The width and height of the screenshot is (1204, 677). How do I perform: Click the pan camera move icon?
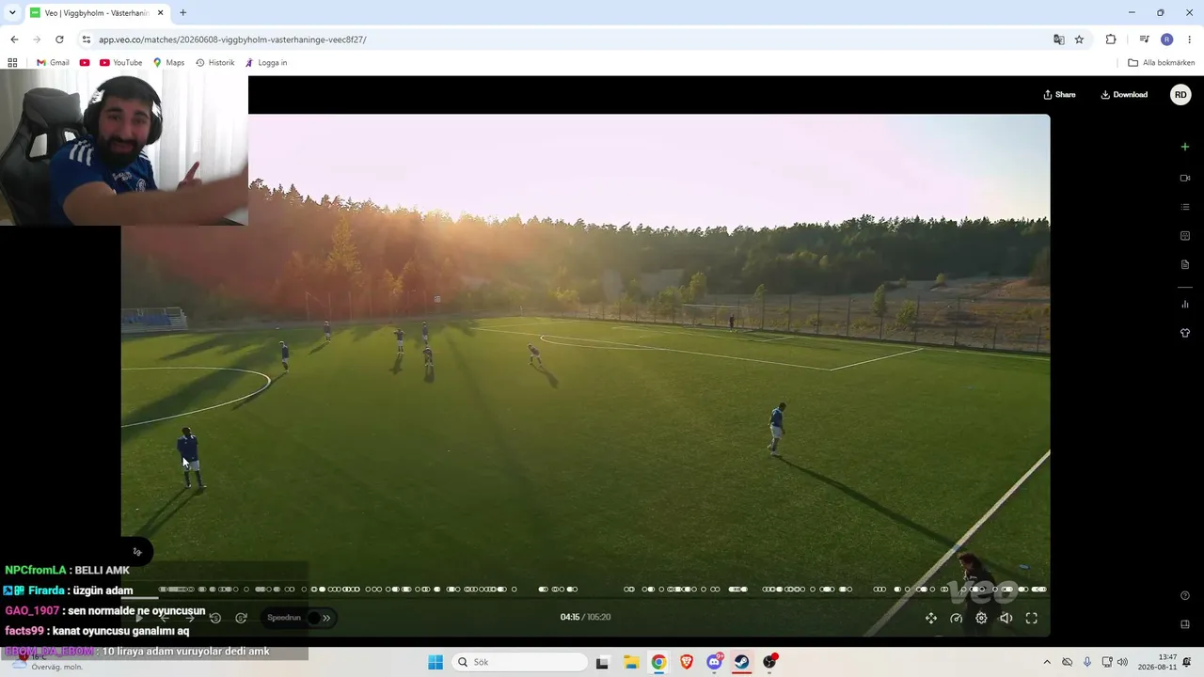click(931, 618)
